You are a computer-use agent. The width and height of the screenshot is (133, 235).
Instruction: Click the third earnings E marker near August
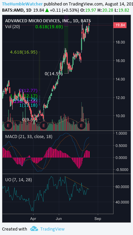point(81,125)
